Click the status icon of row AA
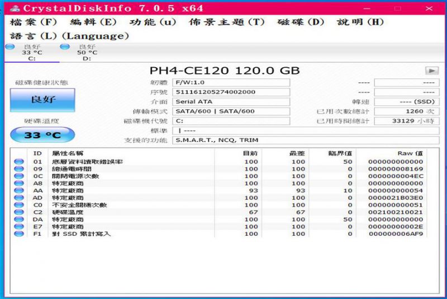 click(19, 190)
